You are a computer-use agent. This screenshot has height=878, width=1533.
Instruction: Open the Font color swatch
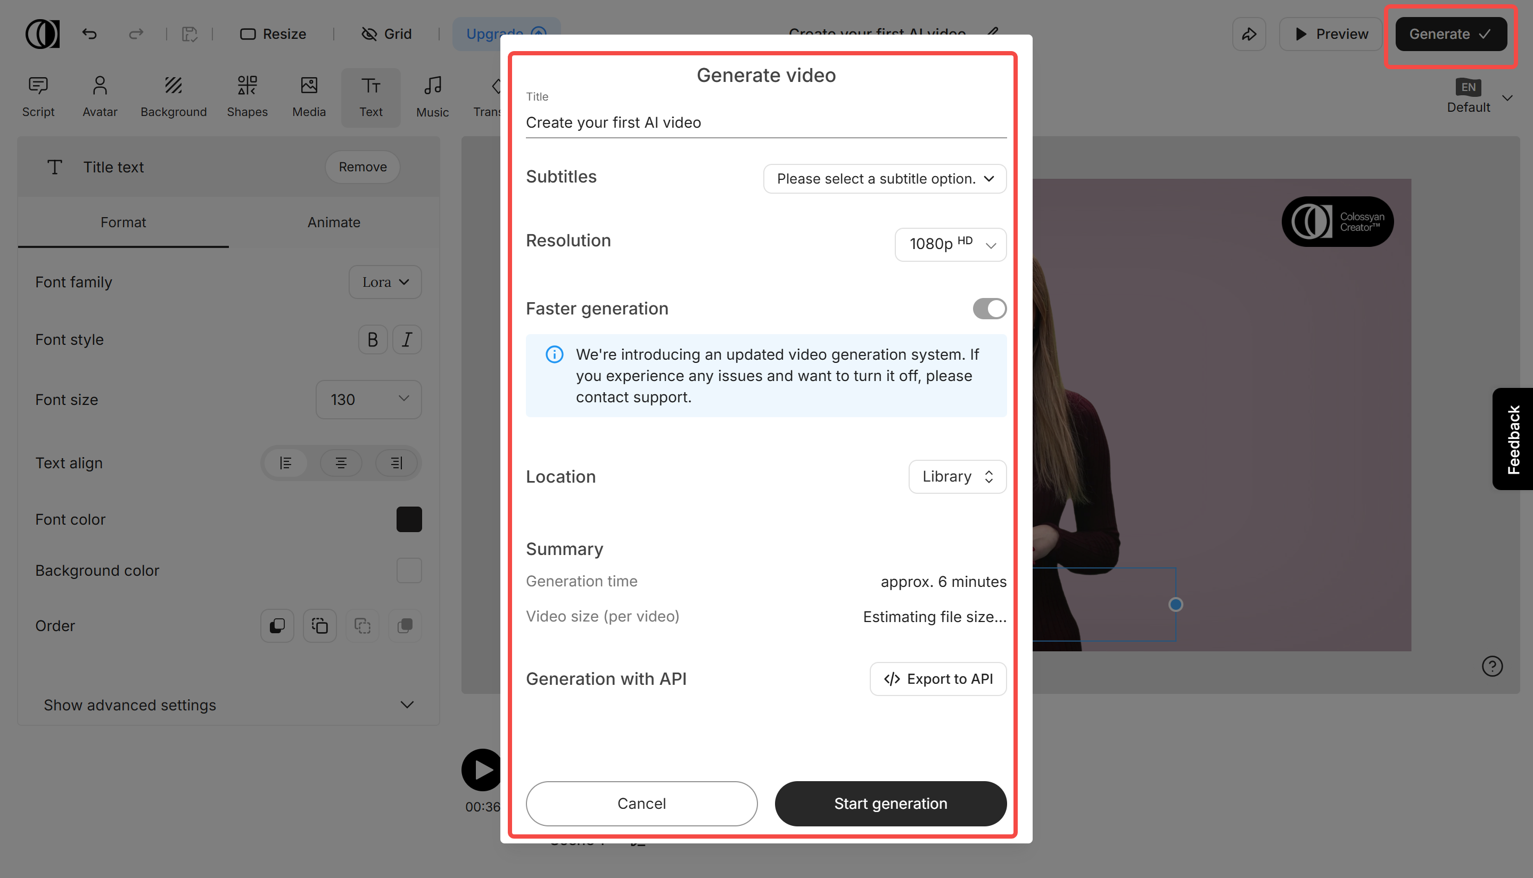coord(409,519)
